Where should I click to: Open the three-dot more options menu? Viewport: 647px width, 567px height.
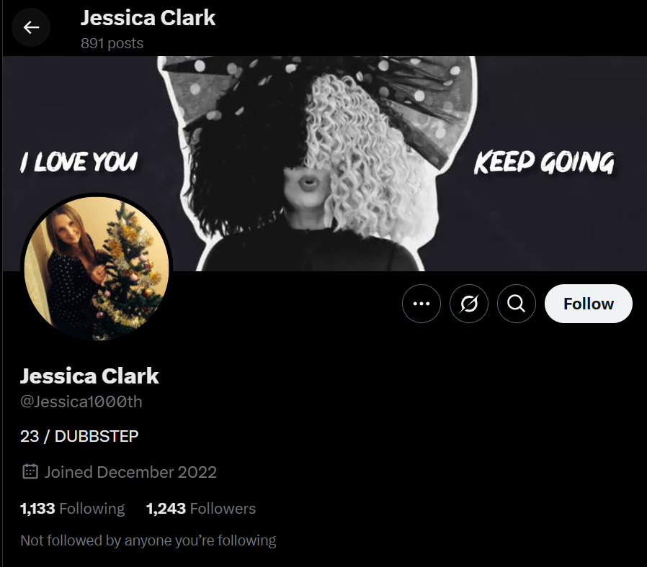[x=421, y=304]
